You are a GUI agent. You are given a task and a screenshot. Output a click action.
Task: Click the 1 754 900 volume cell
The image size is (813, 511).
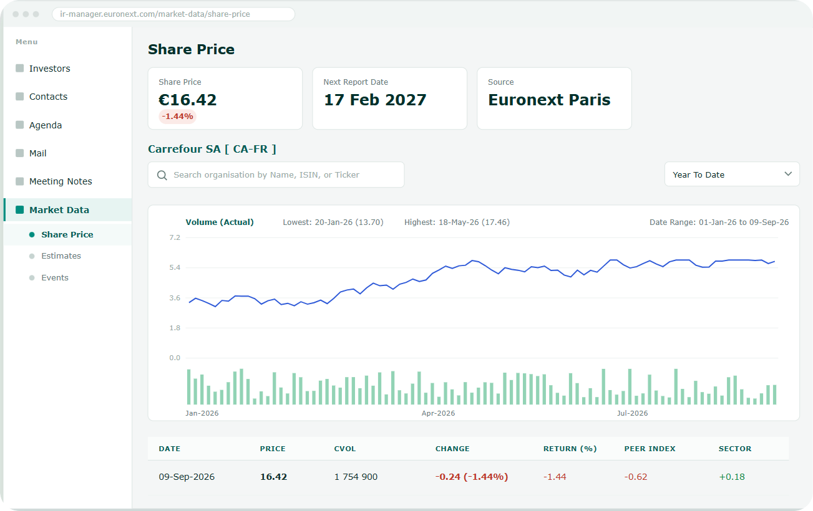click(356, 477)
